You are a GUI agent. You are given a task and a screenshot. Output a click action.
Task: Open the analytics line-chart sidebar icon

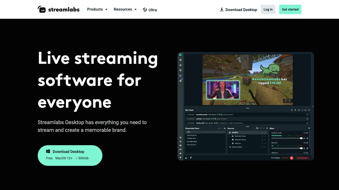pos(180,75)
